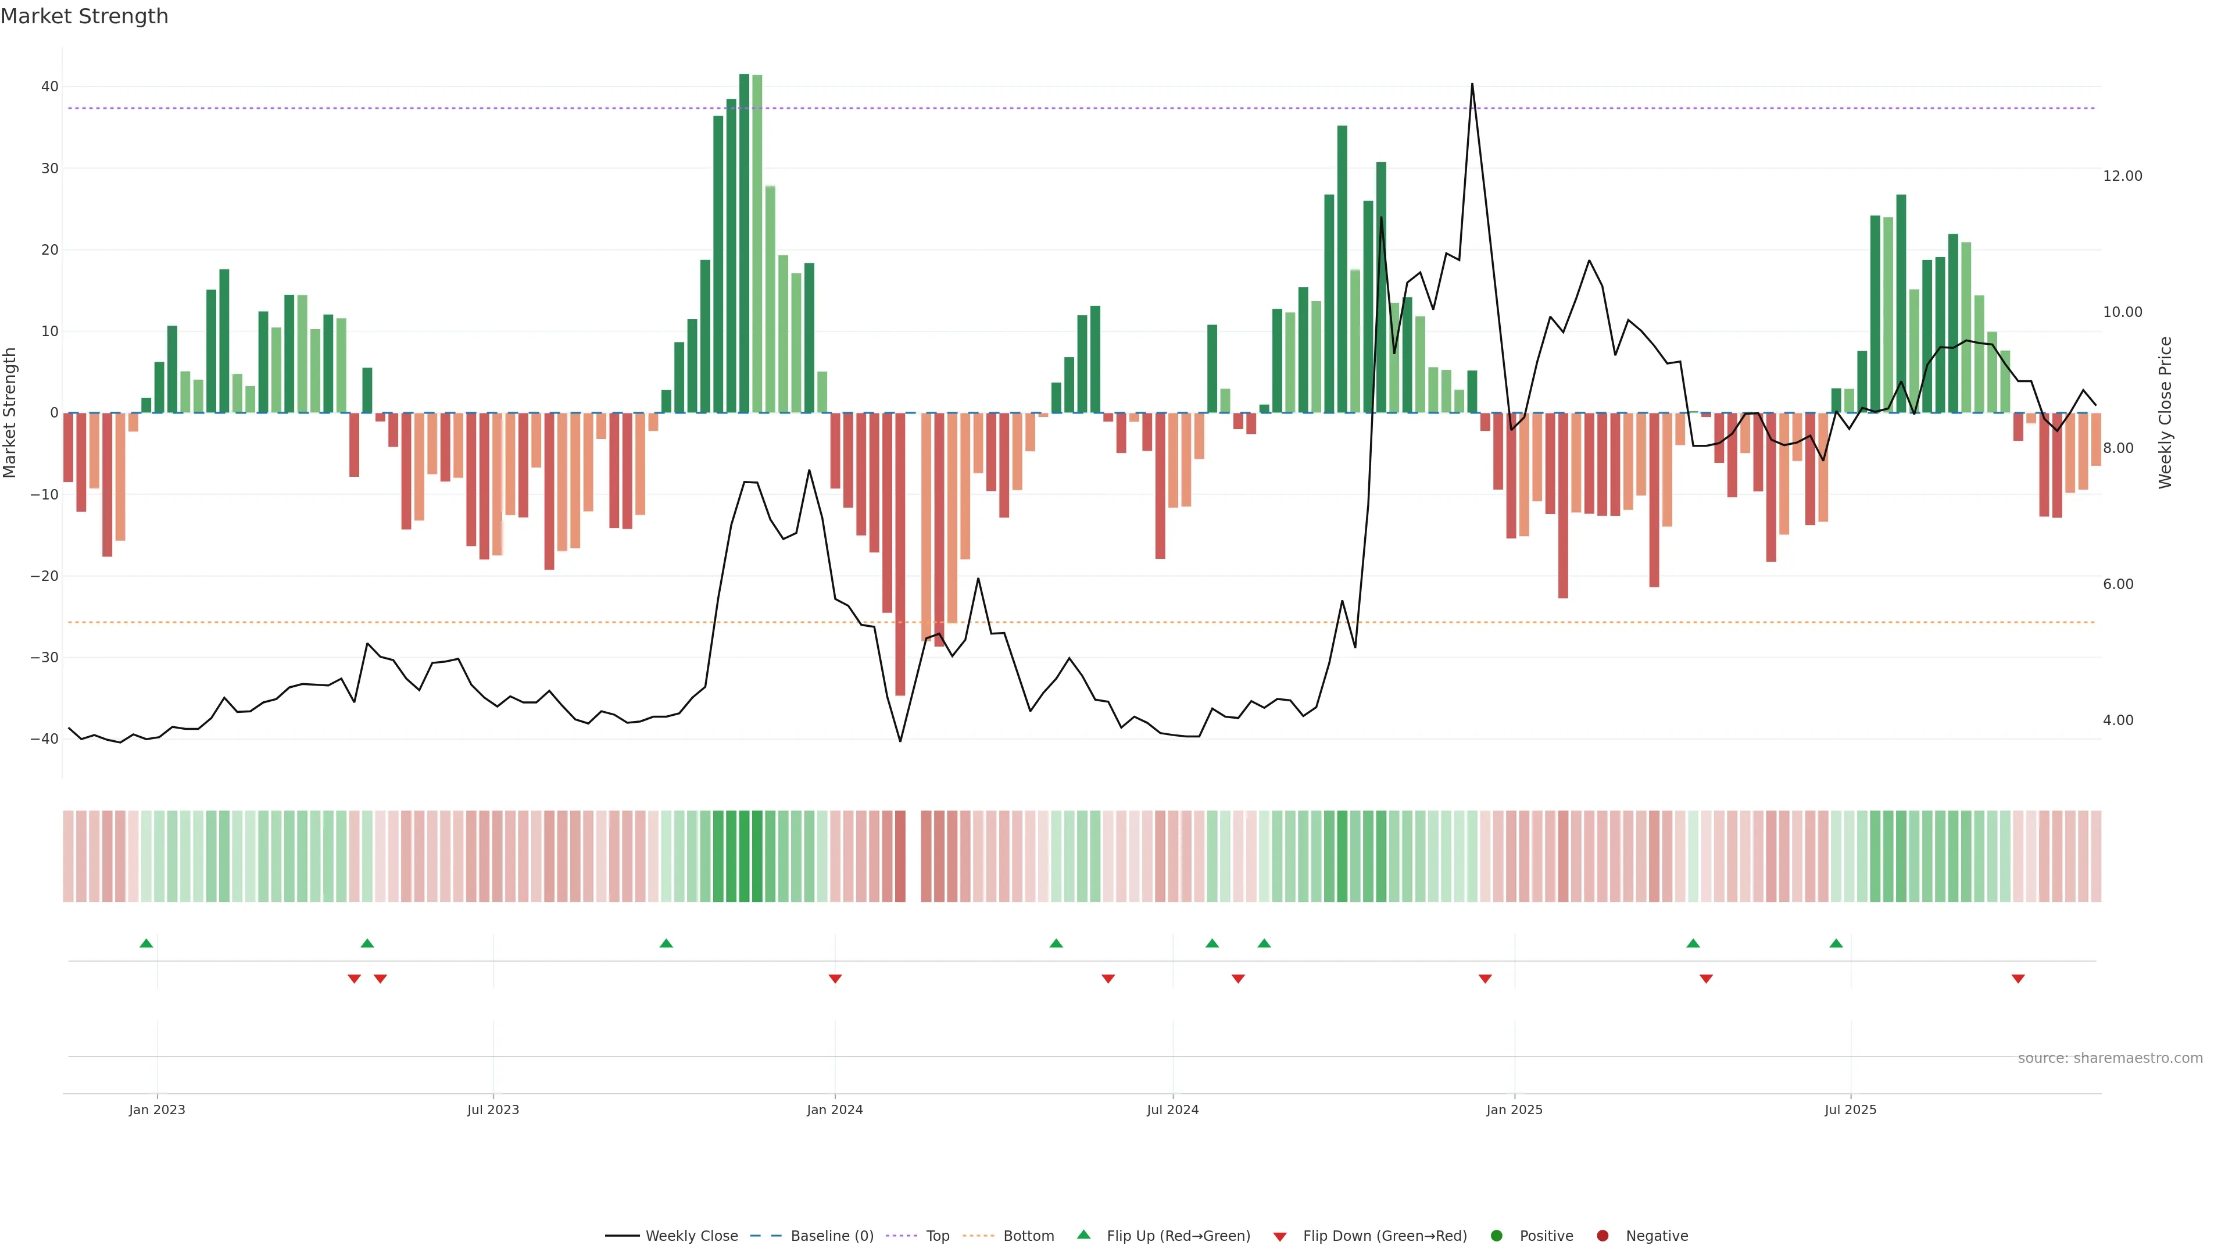Click the Jan 2025 x-axis label
The height and width of the screenshot is (1256, 2232).
[1514, 1109]
